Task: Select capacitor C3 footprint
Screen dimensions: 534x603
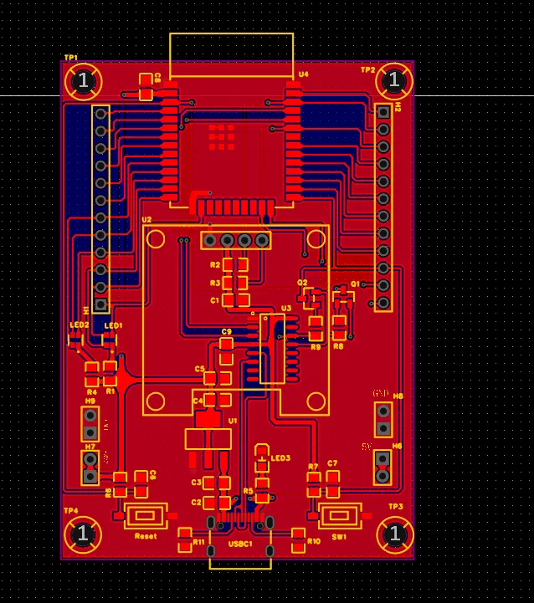Action: [217, 483]
